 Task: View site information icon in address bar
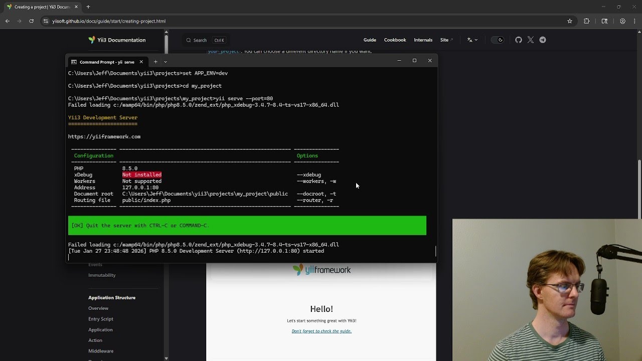click(x=46, y=21)
